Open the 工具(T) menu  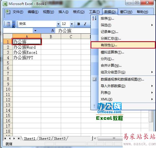point(94,12)
